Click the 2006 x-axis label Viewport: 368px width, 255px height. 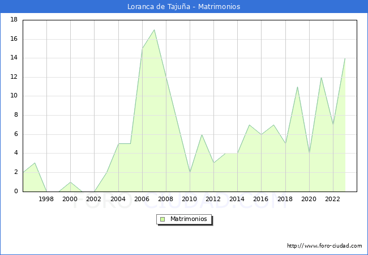[142, 199]
